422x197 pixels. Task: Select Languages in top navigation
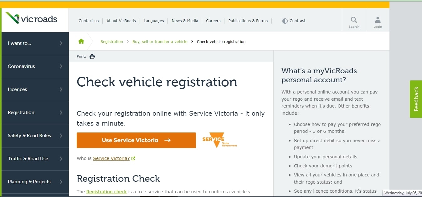point(154,21)
